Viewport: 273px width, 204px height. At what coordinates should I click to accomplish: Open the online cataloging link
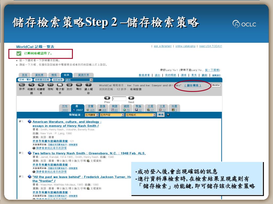(x=185, y=46)
